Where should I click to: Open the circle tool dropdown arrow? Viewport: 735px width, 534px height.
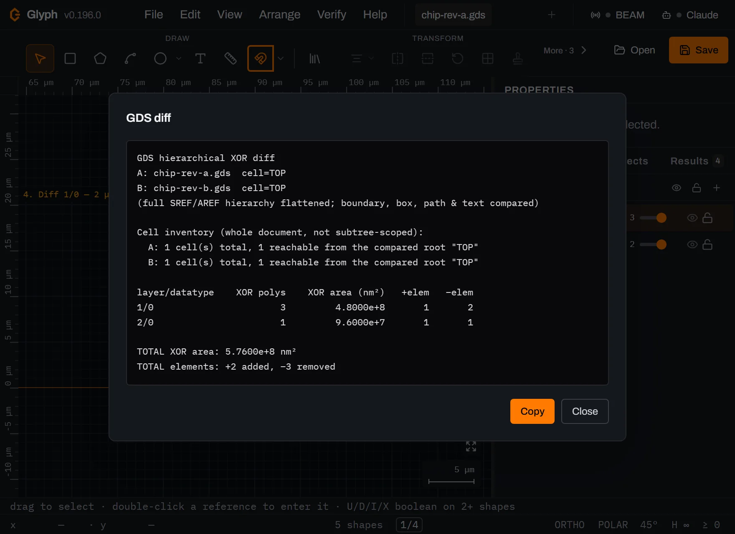(x=179, y=58)
